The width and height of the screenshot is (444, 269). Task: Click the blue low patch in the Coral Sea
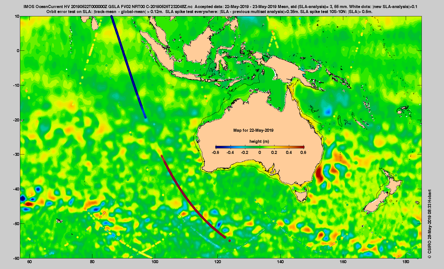point(328,111)
